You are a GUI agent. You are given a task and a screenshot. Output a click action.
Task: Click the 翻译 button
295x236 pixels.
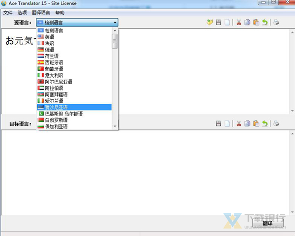pos(268,223)
